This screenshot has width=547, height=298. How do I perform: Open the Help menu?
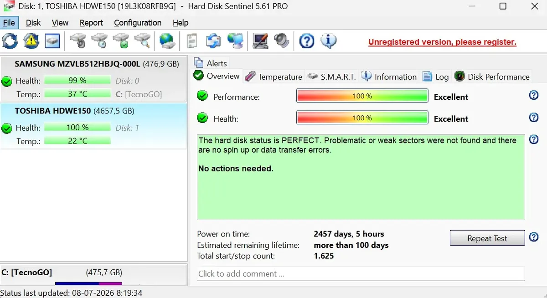click(181, 23)
